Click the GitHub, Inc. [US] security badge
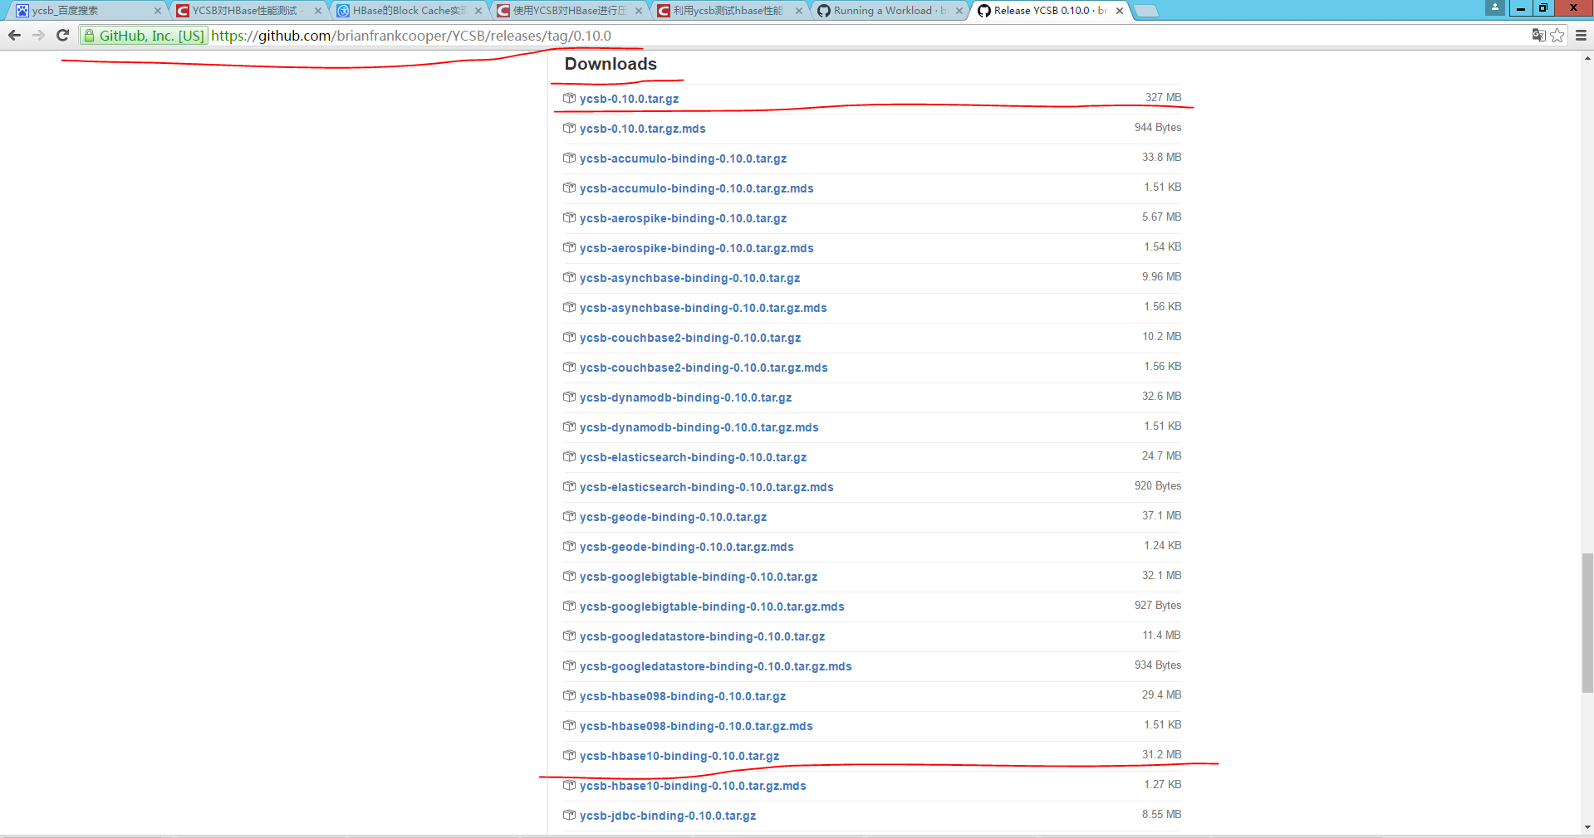The width and height of the screenshot is (1594, 838). (144, 36)
